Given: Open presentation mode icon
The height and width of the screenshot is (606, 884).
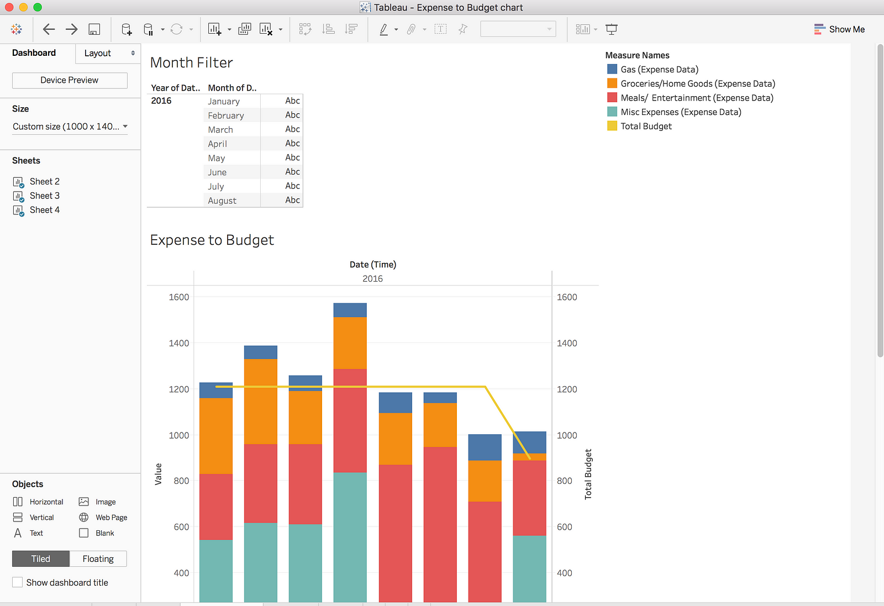Looking at the screenshot, I should point(612,29).
